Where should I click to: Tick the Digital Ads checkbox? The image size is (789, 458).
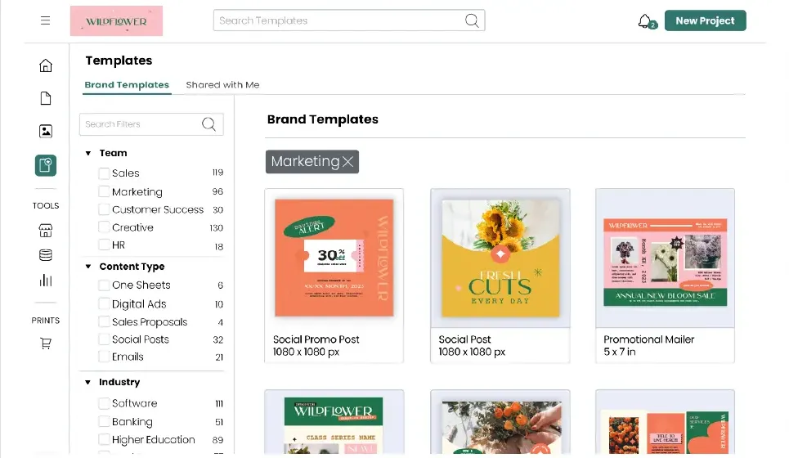pos(104,303)
